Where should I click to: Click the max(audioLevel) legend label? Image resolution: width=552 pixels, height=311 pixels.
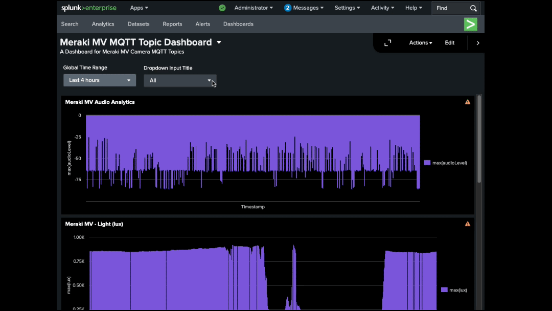[x=450, y=163]
